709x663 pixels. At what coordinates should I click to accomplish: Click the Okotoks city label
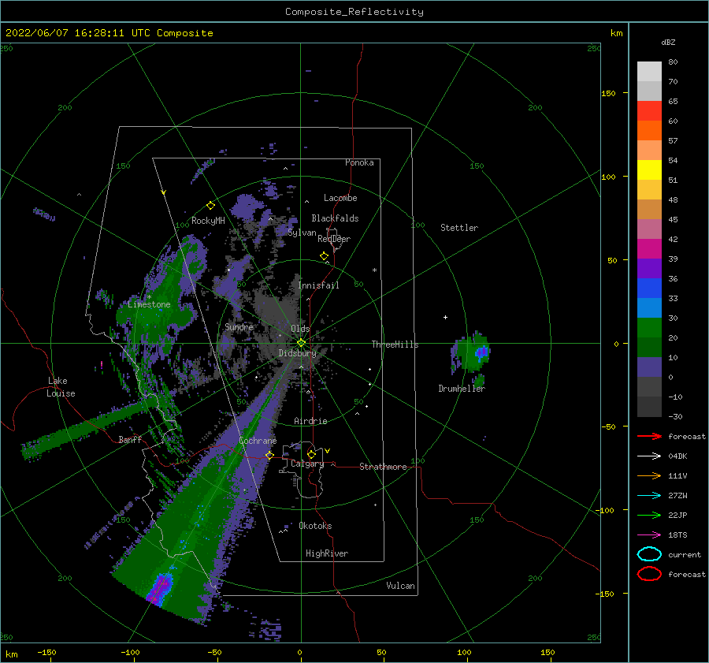pyautogui.click(x=315, y=526)
